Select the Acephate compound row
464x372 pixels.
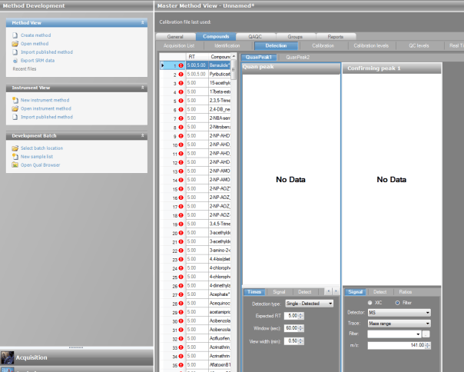point(195,294)
